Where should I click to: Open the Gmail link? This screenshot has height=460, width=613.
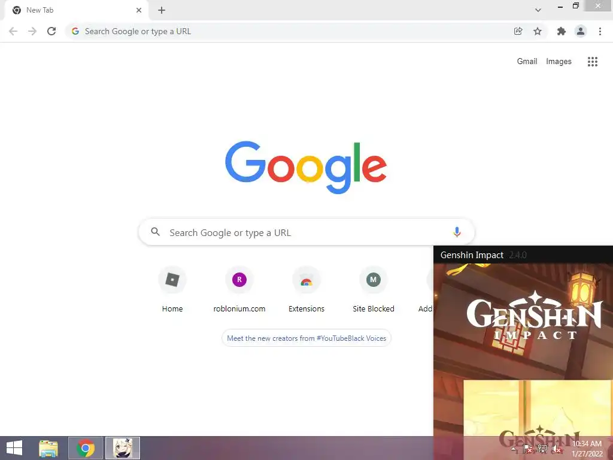[x=527, y=62]
